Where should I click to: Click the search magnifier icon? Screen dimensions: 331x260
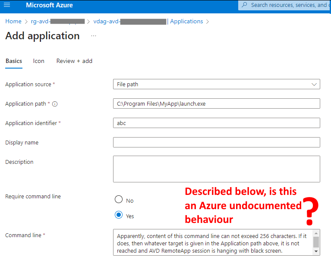point(244,5)
